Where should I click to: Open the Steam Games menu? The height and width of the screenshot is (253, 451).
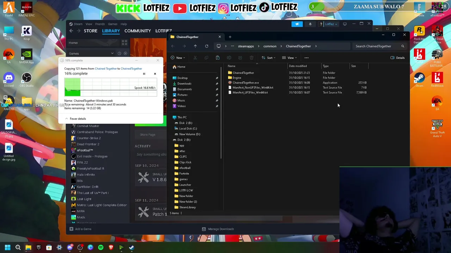pos(113,24)
